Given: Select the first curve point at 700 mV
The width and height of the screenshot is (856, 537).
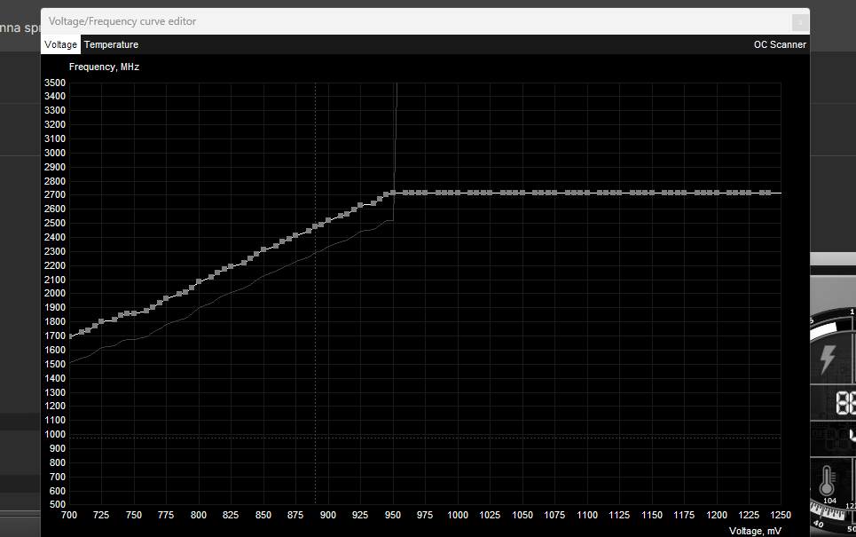Looking at the screenshot, I should coord(71,336).
